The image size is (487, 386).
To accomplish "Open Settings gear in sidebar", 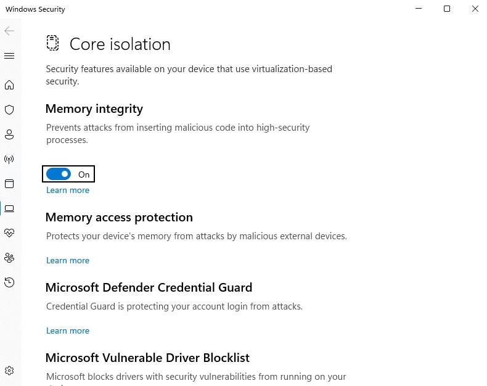I will click(9, 371).
